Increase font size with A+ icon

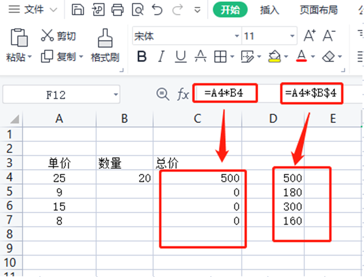310,36
